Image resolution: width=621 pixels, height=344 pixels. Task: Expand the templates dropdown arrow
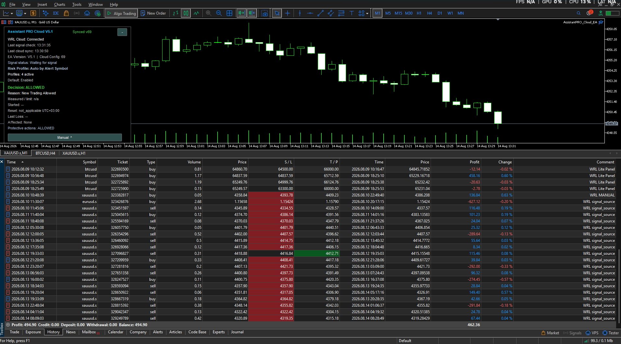click(25, 14)
